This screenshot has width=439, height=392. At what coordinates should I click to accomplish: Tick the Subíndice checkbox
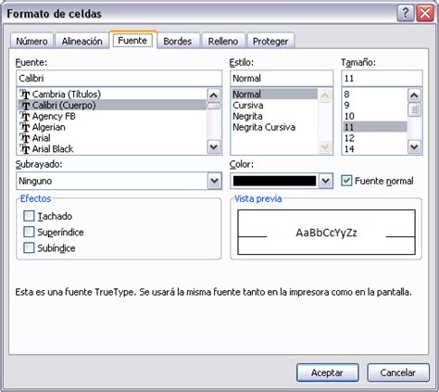pyautogui.click(x=29, y=247)
